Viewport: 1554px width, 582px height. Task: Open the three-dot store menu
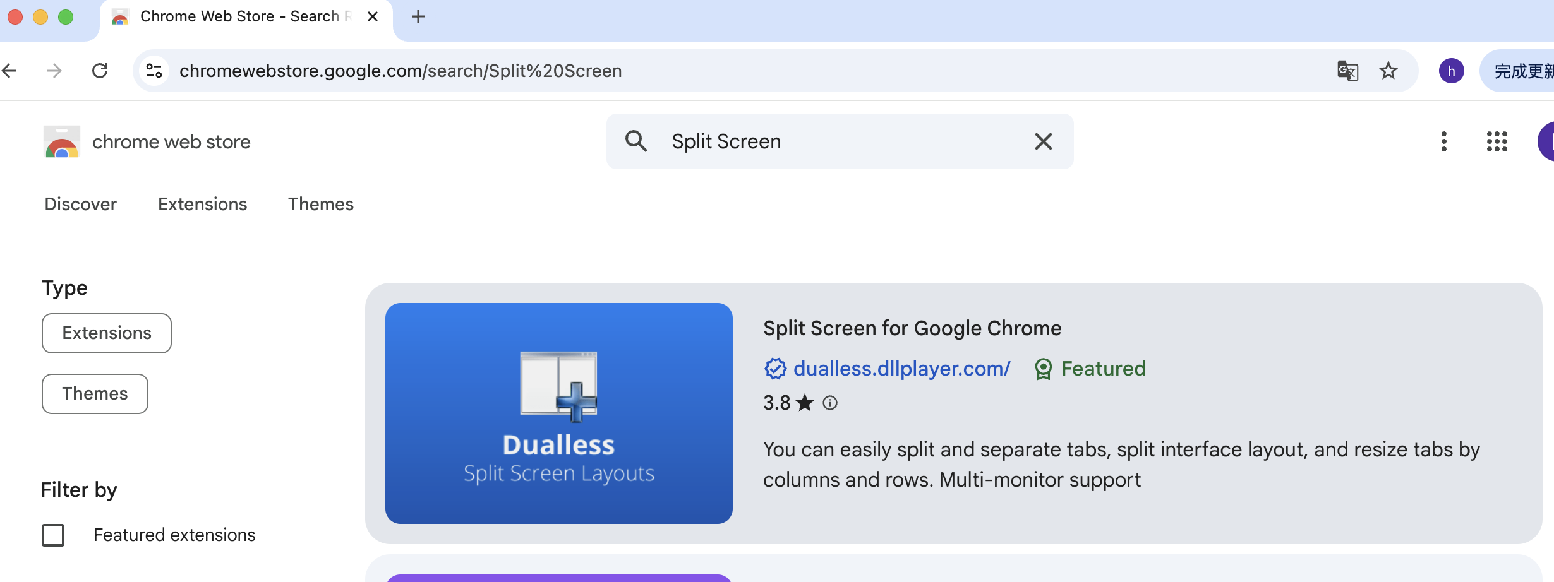coord(1443,141)
